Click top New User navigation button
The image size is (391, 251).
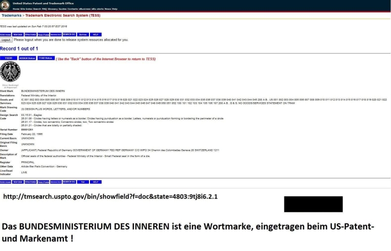(x=18, y=35)
